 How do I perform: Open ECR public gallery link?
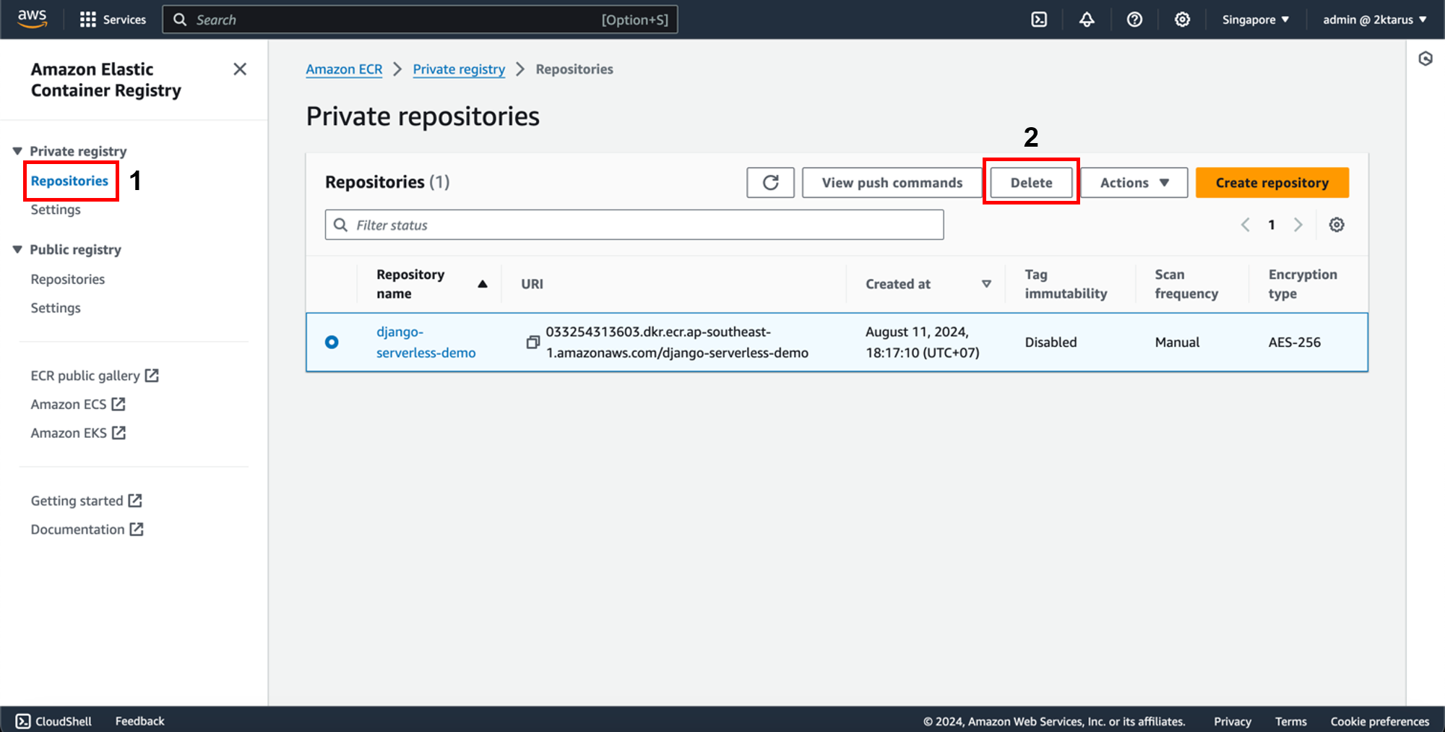(x=95, y=376)
